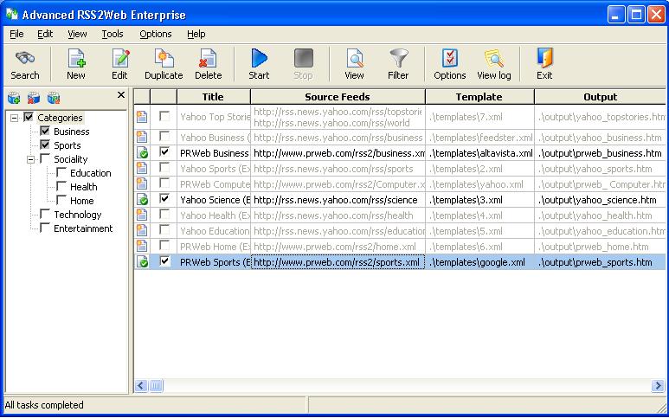
Task: Delete the selected task via Delete icon
Action: pyautogui.click(x=209, y=59)
